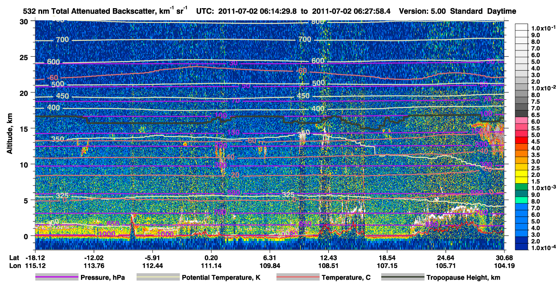Click the color bar label '2.5'
560x287 pixels.
[535, 168]
